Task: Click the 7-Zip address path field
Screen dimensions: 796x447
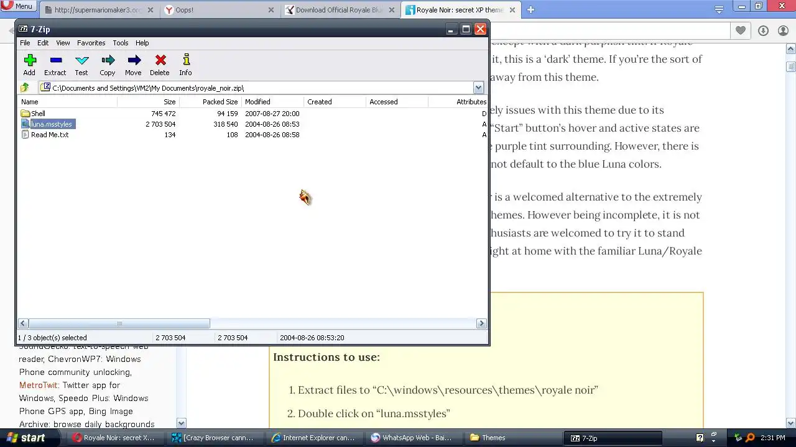Action: [256, 88]
